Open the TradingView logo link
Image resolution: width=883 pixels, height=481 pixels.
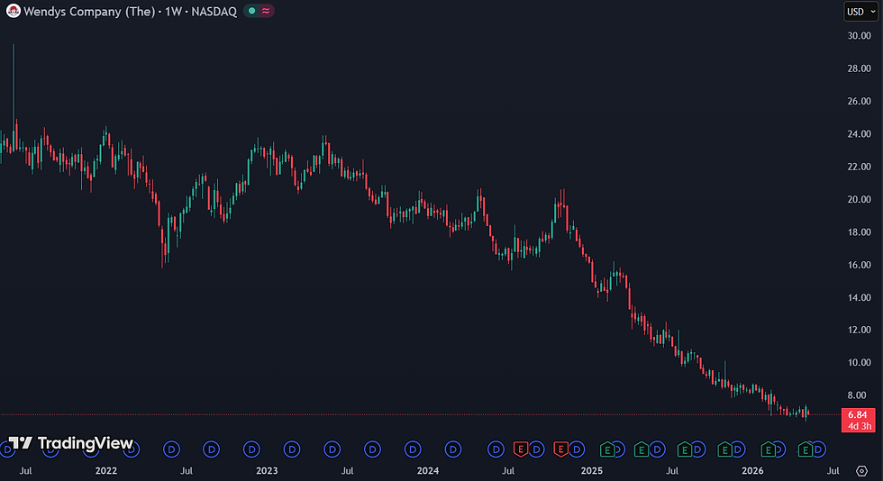pyautogui.click(x=71, y=443)
